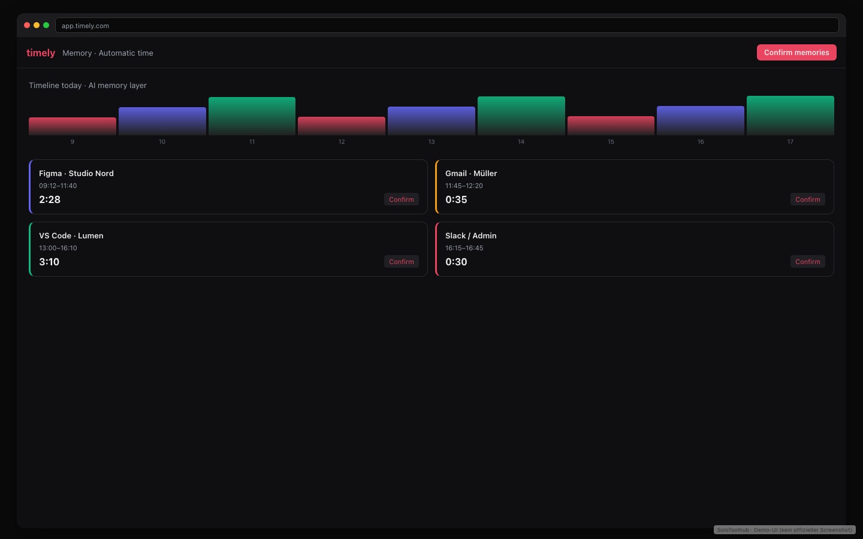Click the Timeline today · AI memory layer label
This screenshot has height=539, width=863.
click(x=88, y=85)
